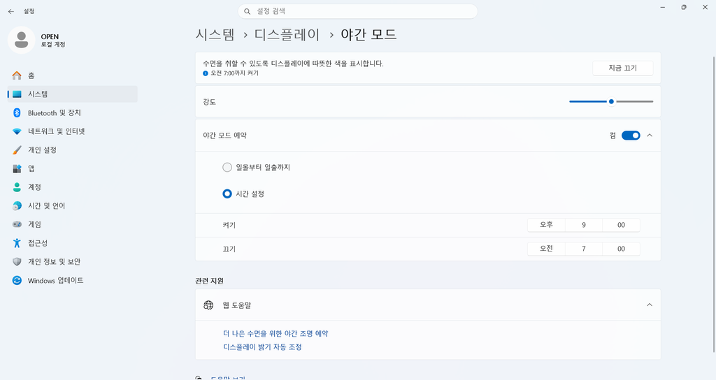Click the system monitor icon
716x380 pixels.
(x=17, y=94)
